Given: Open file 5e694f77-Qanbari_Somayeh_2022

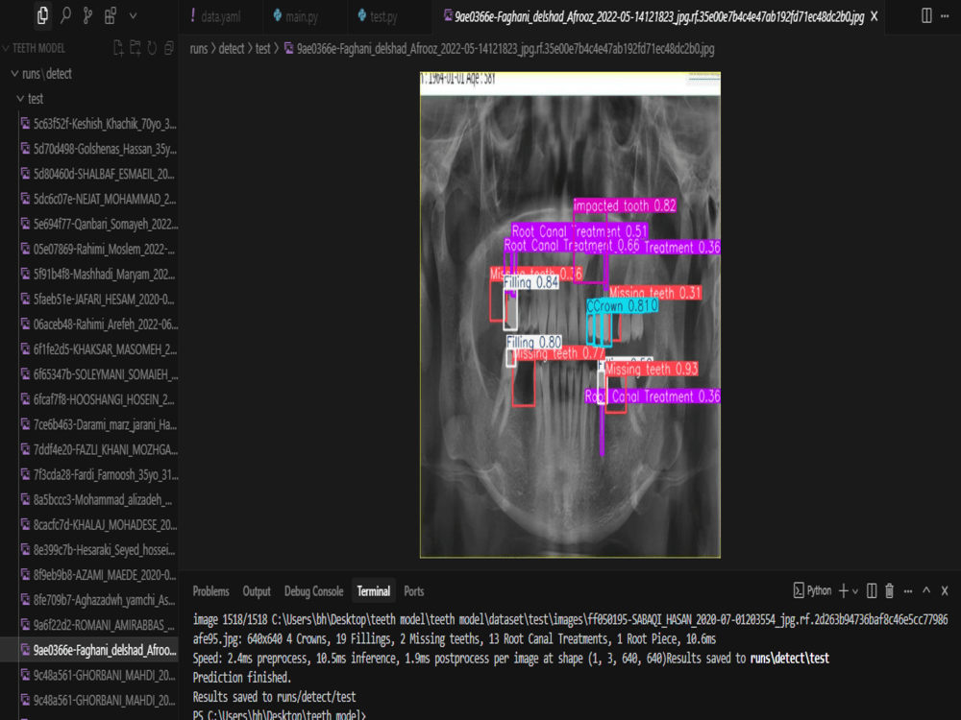Looking at the screenshot, I should pyautogui.click(x=98, y=224).
